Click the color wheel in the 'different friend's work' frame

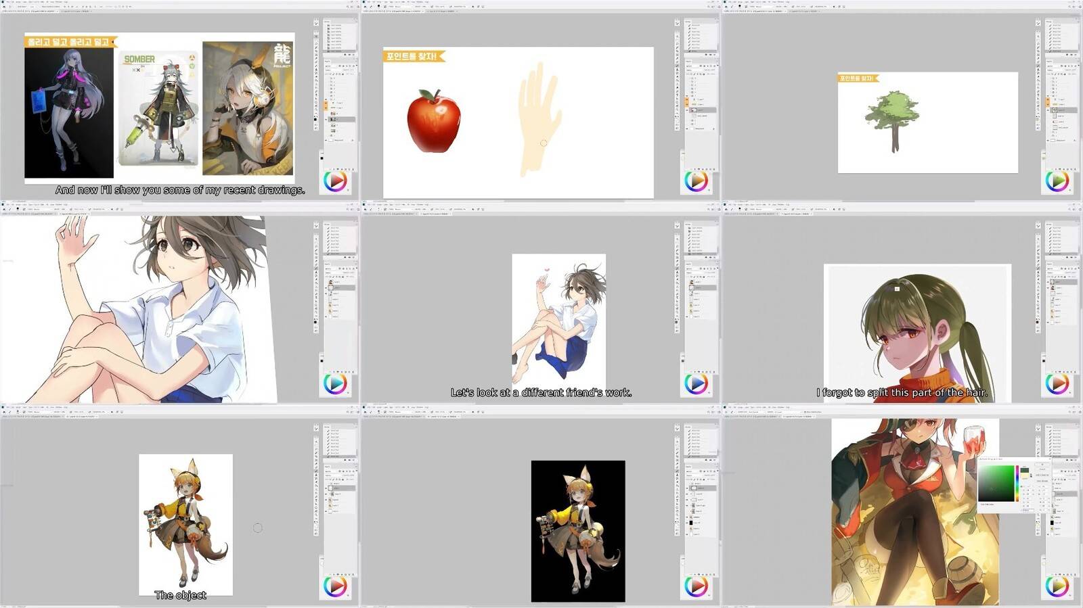[x=696, y=383]
